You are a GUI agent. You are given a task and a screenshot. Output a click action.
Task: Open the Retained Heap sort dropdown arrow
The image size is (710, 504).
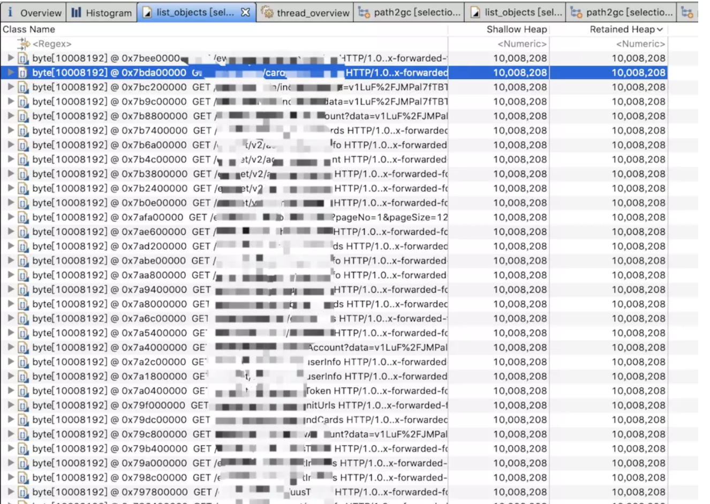pos(660,29)
